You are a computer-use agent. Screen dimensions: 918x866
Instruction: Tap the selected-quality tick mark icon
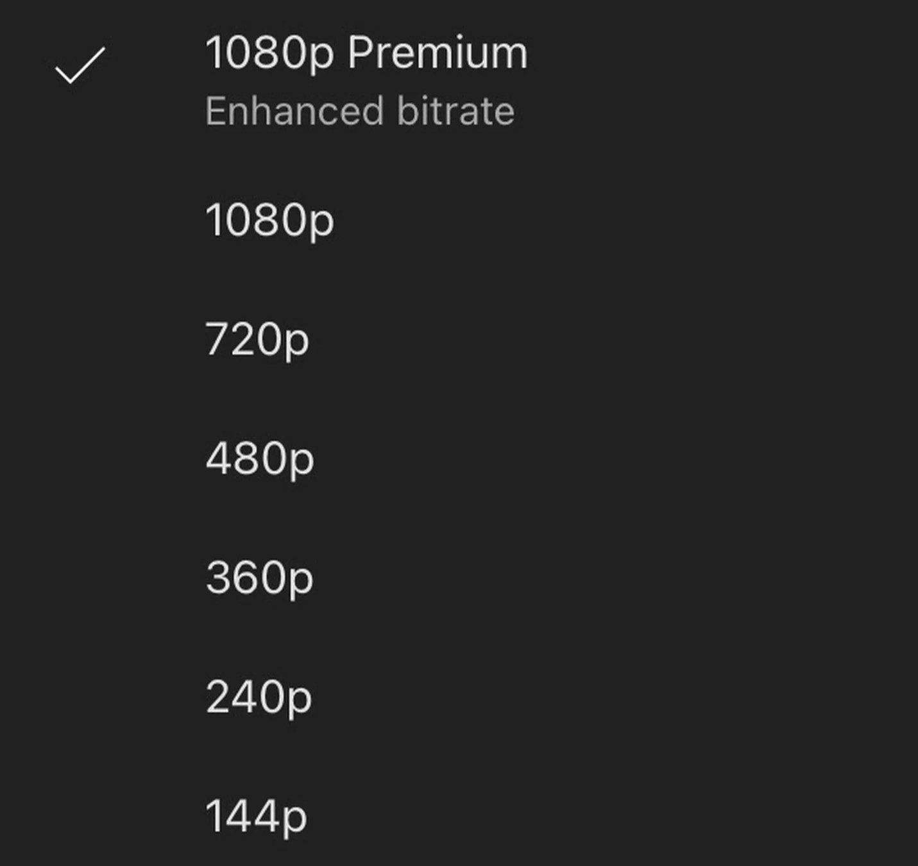(80, 65)
